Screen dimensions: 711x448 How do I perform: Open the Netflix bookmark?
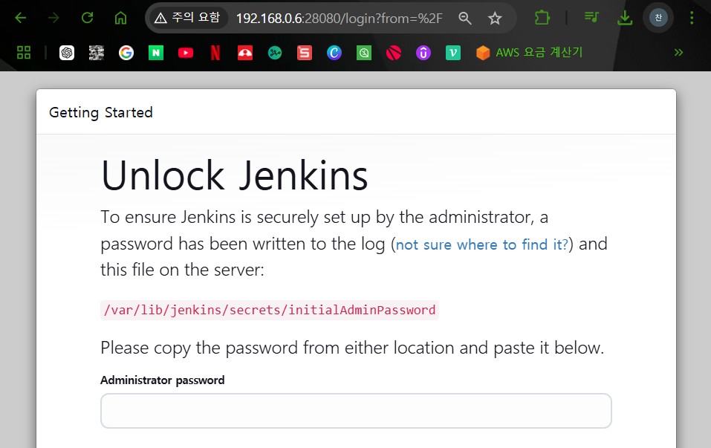[215, 53]
